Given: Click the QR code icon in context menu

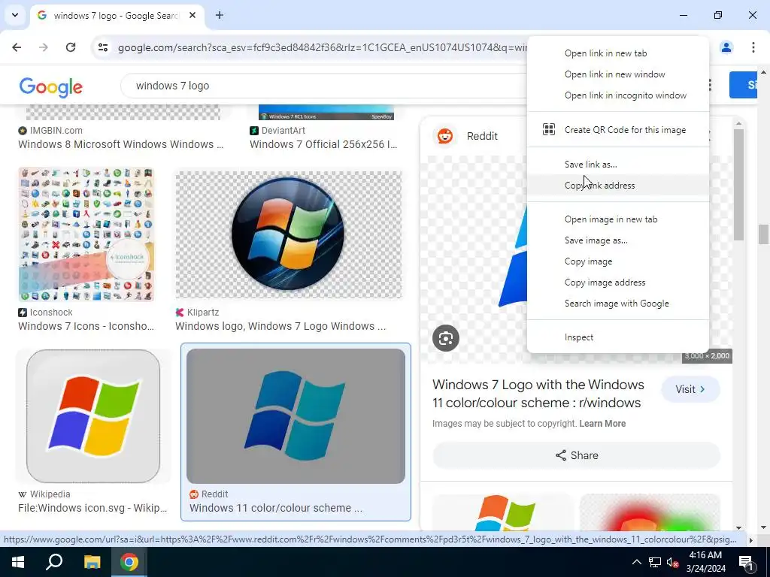Looking at the screenshot, I should tap(548, 129).
